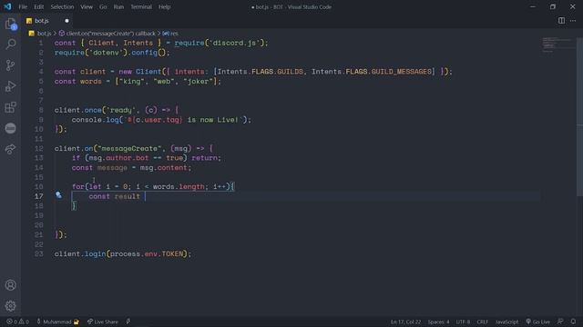Screen dimensions: 583x327
Task: Change encoding via UTF-8
Action: click(x=463, y=322)
